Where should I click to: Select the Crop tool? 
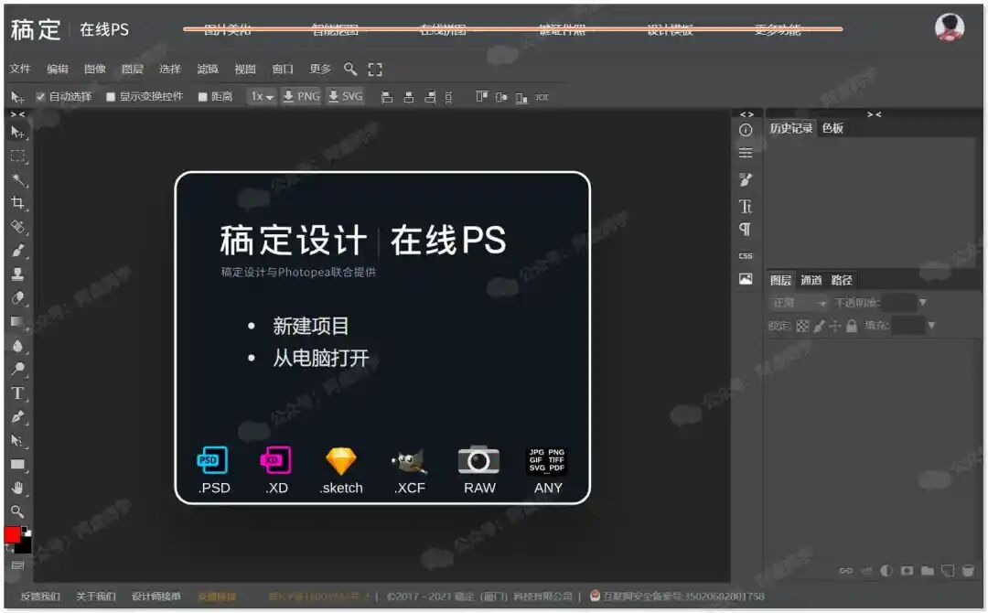tap(17, 203)
